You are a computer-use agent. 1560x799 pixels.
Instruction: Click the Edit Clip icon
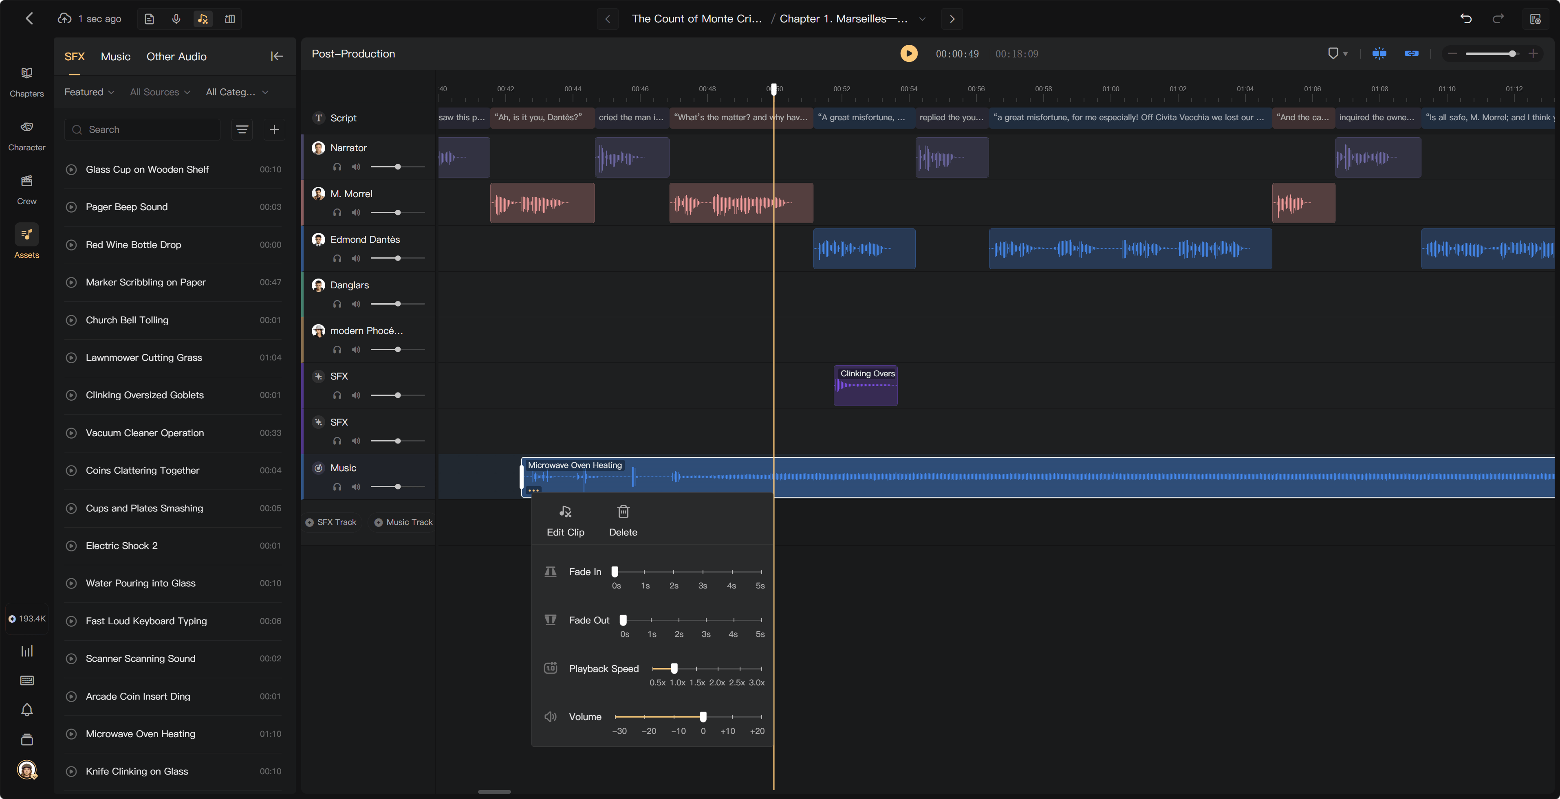pos(565,512)
